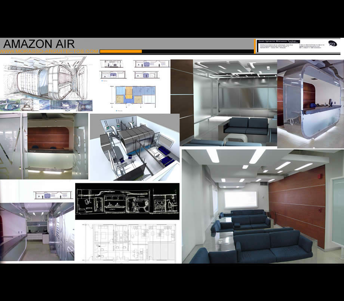Open the frosted glass door counter photo
Viewport: 344px width, 301px height.
[x=44, y=146]
